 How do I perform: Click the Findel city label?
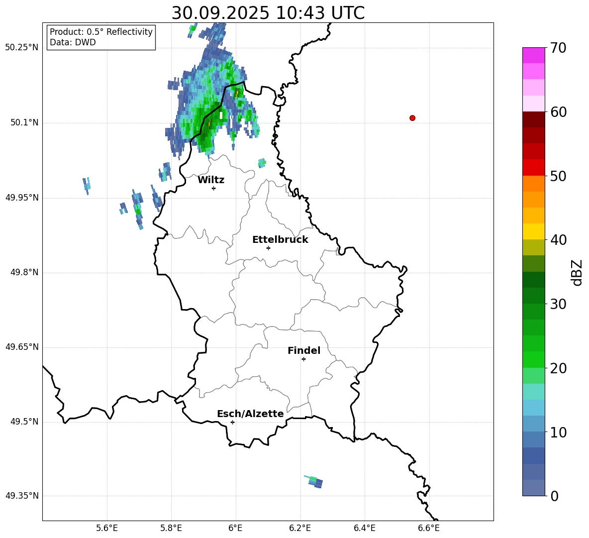tap(304, 350)
